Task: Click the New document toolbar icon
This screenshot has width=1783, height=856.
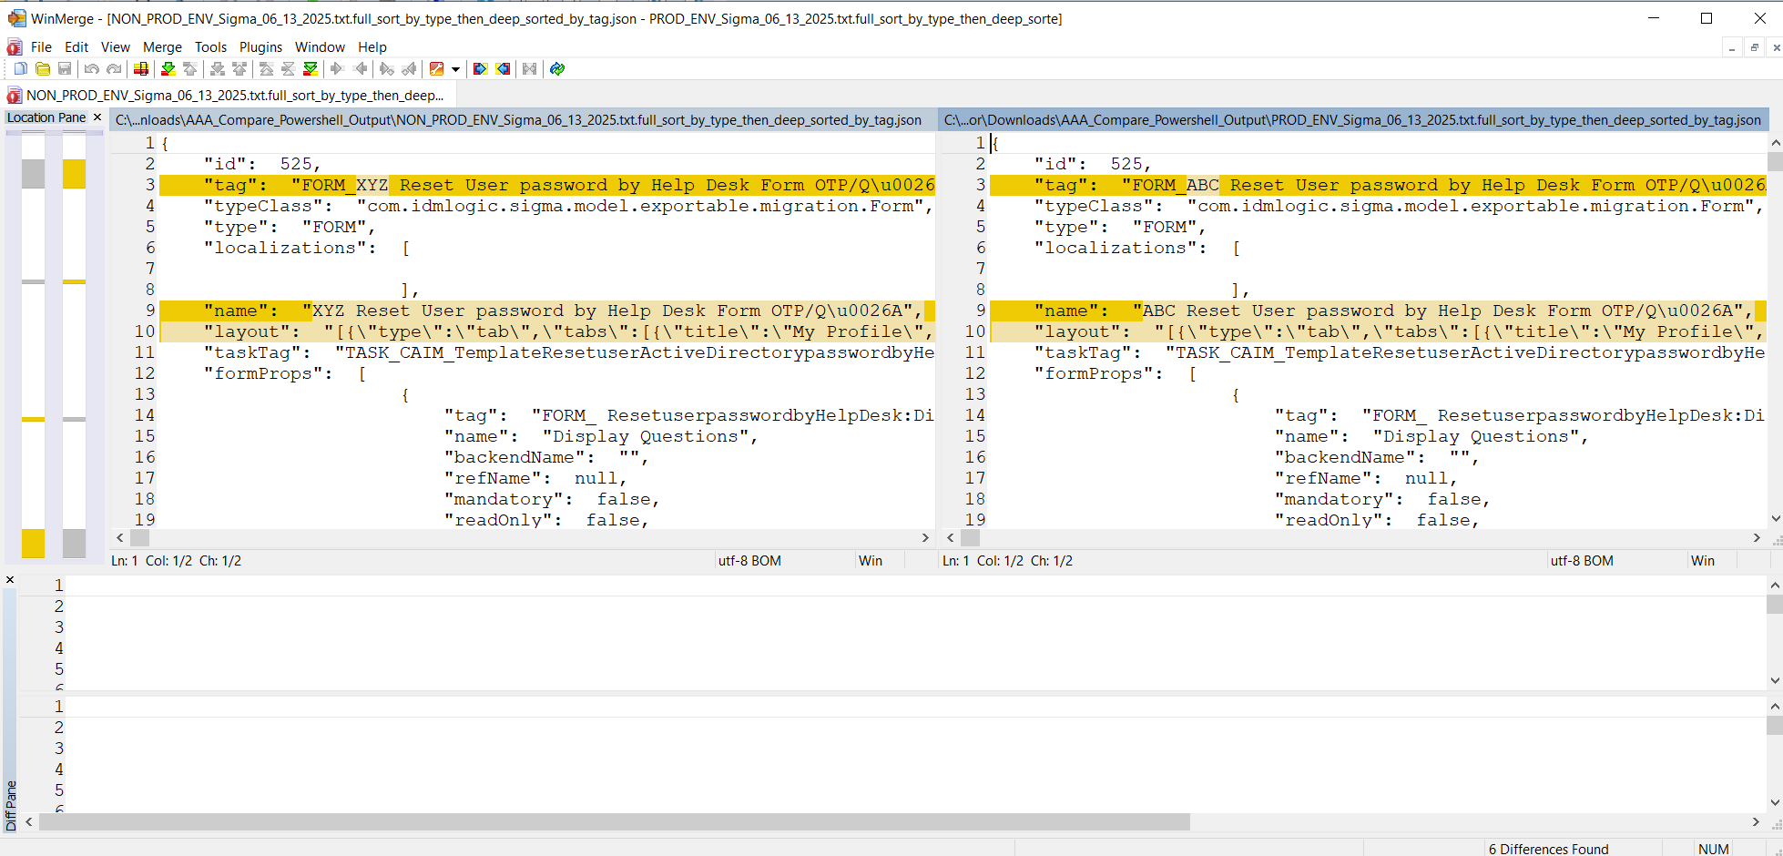Action: (20, 69)
